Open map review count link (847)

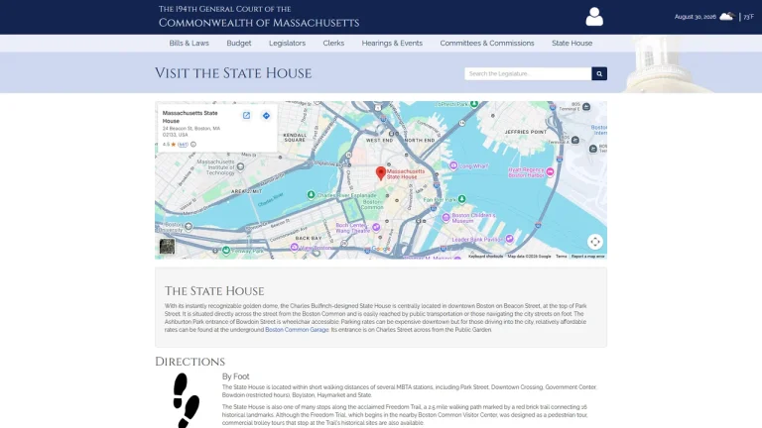coord(183,144)
